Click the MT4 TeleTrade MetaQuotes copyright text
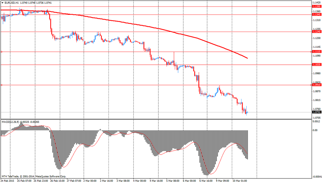This screenshot has width=322, height=183. click(x=34, y=177)
